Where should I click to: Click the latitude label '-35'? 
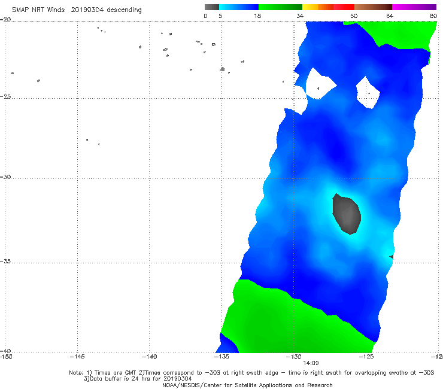tap(5, 262)
